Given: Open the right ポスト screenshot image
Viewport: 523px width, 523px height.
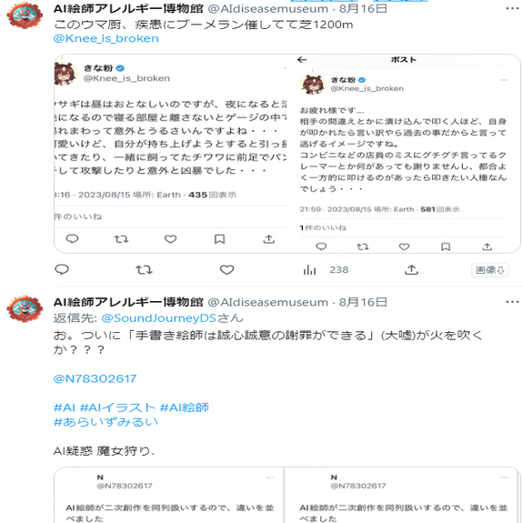Looking at the screenshot, I should (404, 154).
